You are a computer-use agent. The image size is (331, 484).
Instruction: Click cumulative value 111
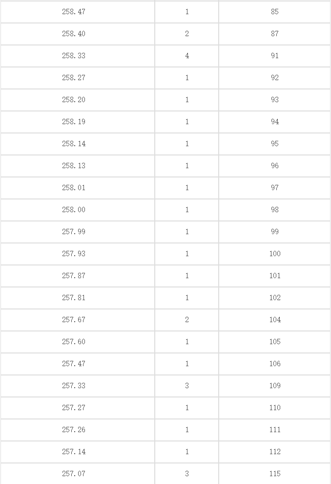point(274,430)
